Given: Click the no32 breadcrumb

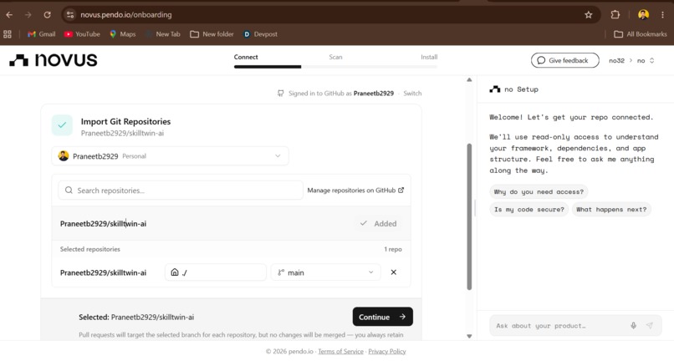Looking at the screenshot, I should (616, 61).
